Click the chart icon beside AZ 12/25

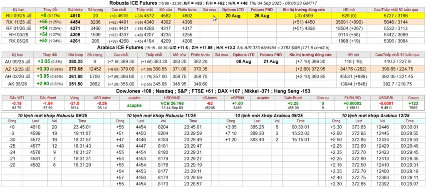click(x=28, y=69)
